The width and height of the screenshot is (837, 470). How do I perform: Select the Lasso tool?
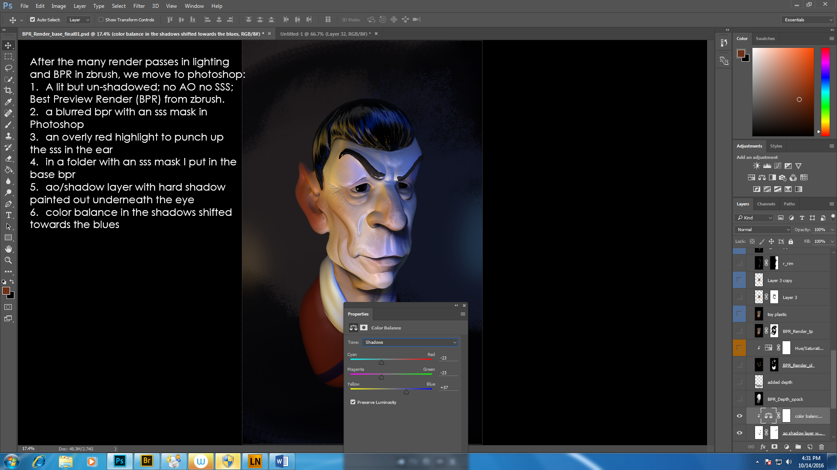(8, 68)
